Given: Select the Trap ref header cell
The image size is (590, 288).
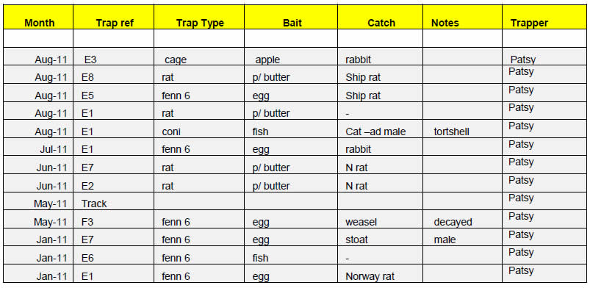Looking at the screenshot, I should point(114,18).
